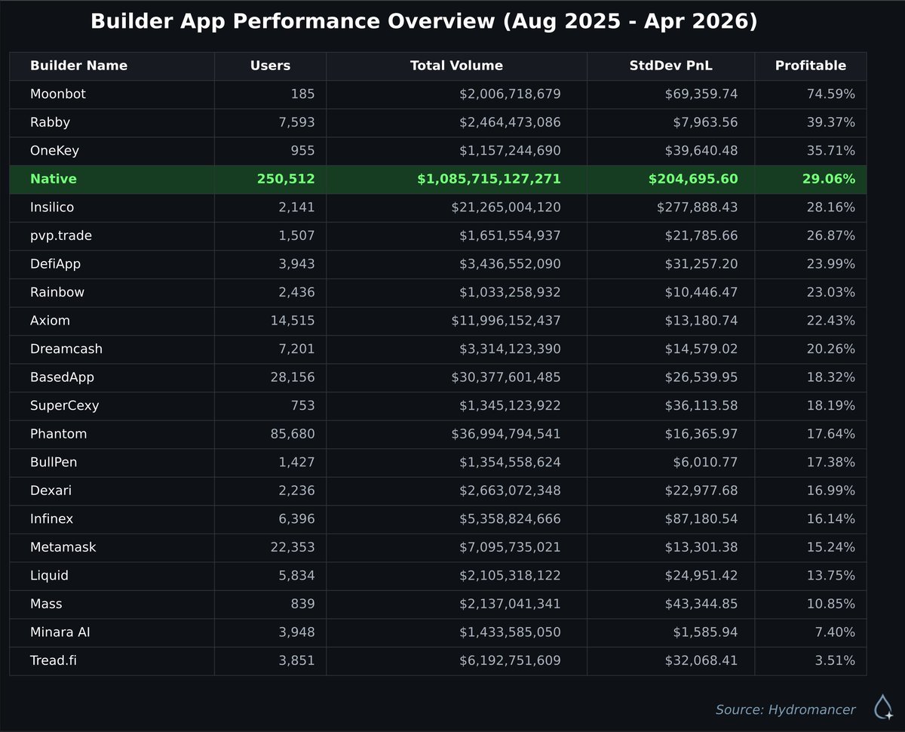905x732 pixels.
Task: Click Insilico StdDev PnL $277,888.43
Action: point(698,208)
